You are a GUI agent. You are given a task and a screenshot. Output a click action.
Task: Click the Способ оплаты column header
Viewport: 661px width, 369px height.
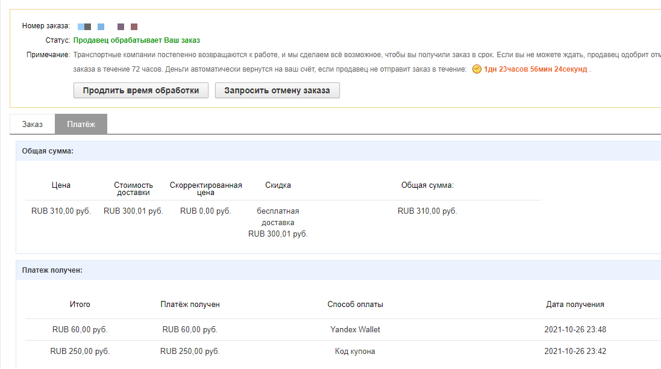coord(356,304)
